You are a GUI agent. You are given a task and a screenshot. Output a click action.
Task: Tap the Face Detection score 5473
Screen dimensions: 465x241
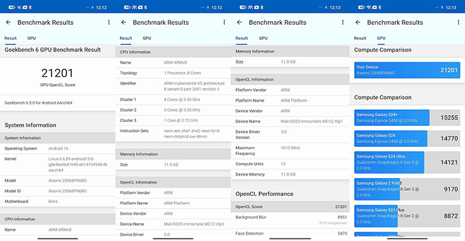coord(342,233)
